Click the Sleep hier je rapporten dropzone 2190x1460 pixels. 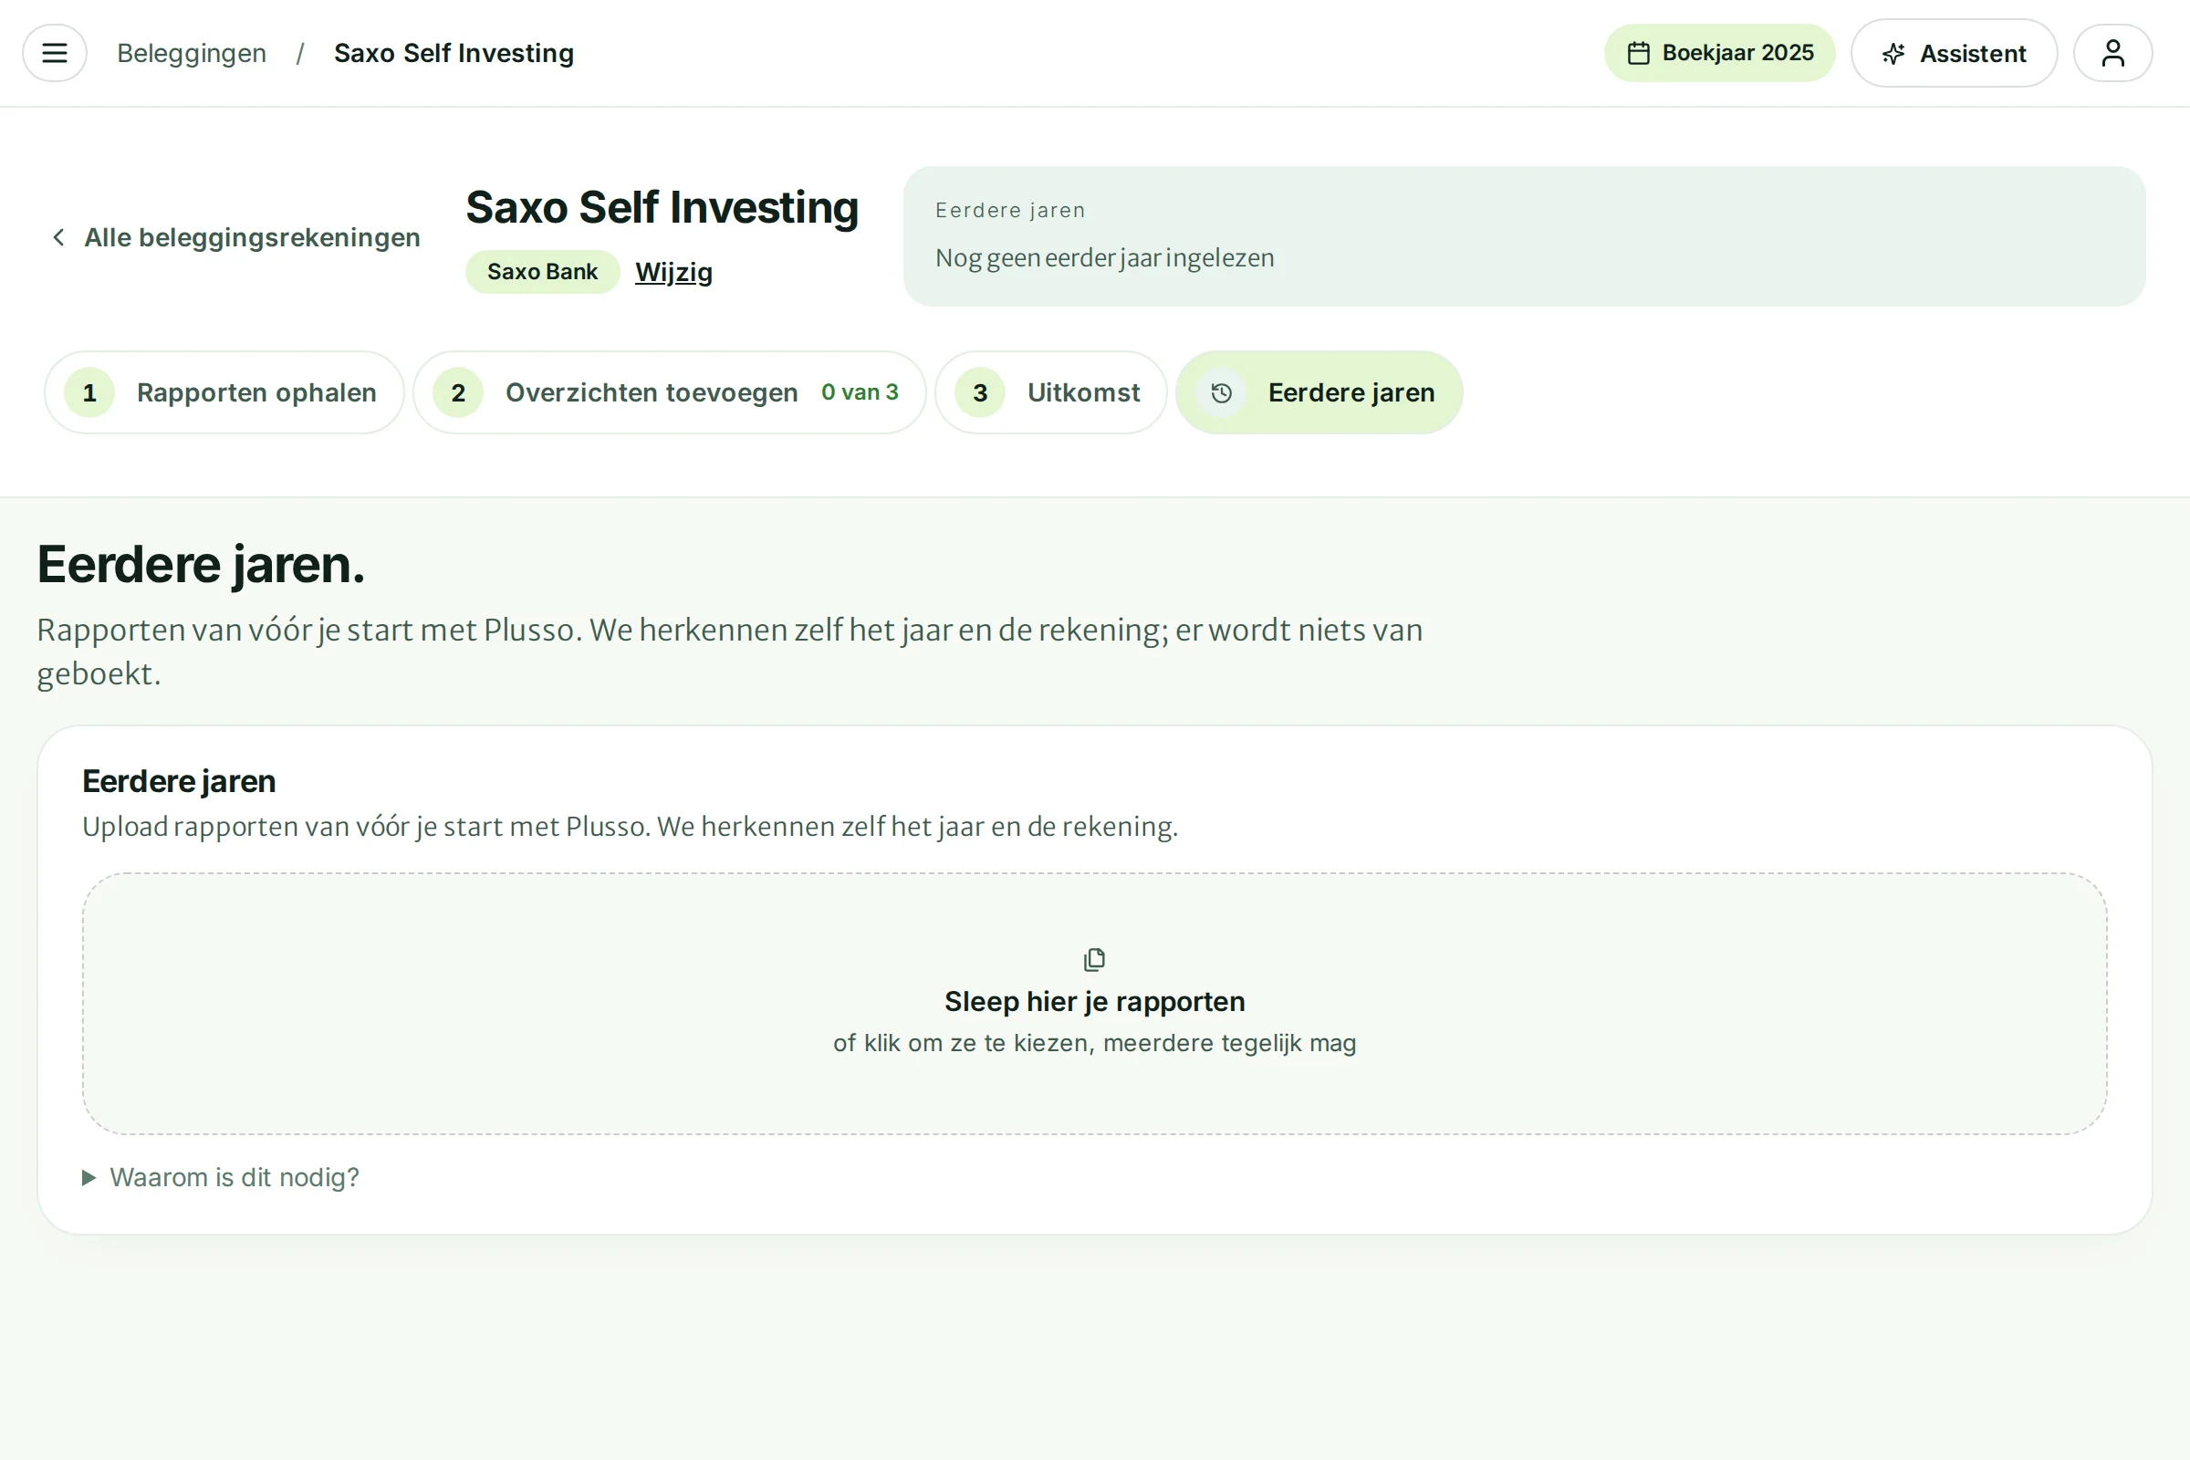pos(1095,1004)
